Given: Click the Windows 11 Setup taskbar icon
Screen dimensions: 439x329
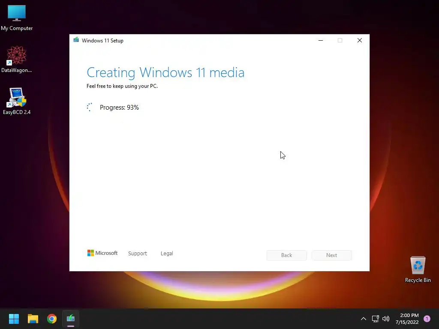Looking at the screenshot, I should pos(71,319).
